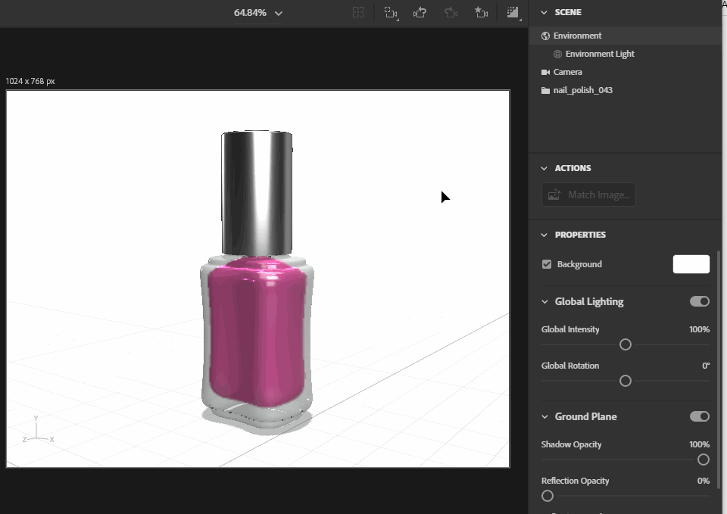Collapse the PROPERTIES section
Image resolution: width=727 pixels, height=514 pixels.
tap(544, 235)
